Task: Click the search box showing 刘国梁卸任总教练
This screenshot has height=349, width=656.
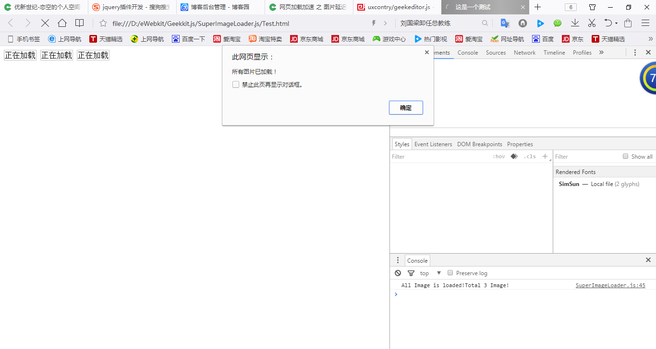Action: 438,23
